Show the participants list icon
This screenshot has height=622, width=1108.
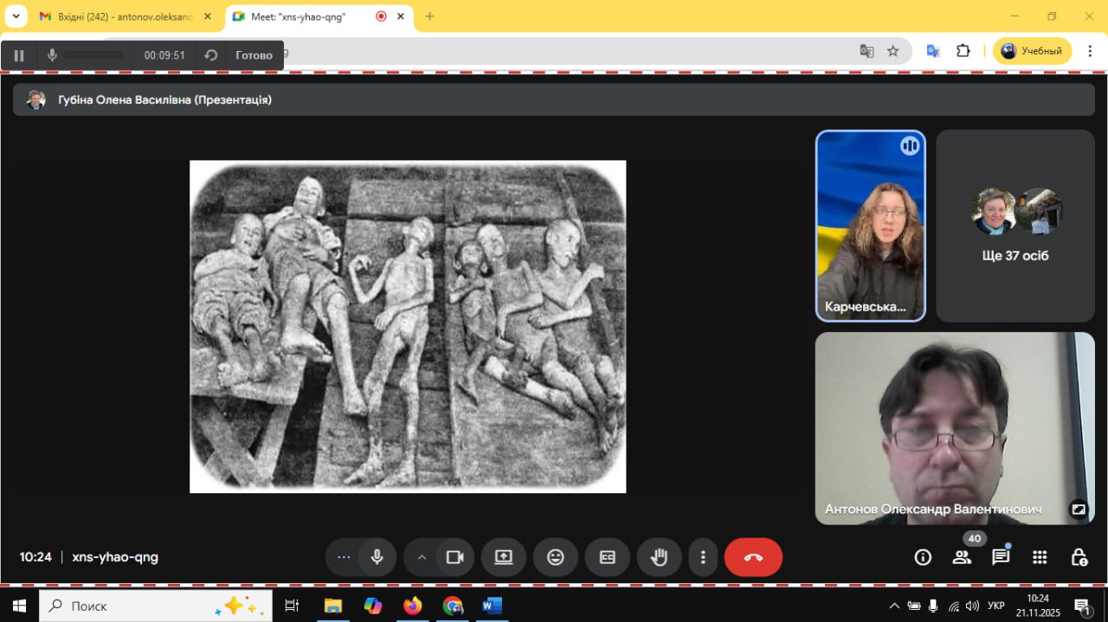point(962,557)
